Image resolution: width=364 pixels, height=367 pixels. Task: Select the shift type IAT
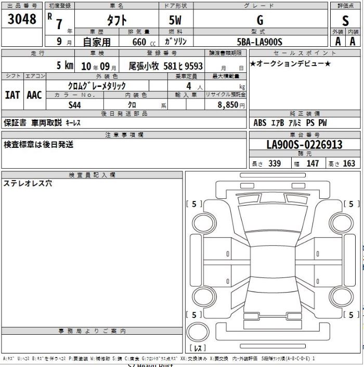pos(12,95)
